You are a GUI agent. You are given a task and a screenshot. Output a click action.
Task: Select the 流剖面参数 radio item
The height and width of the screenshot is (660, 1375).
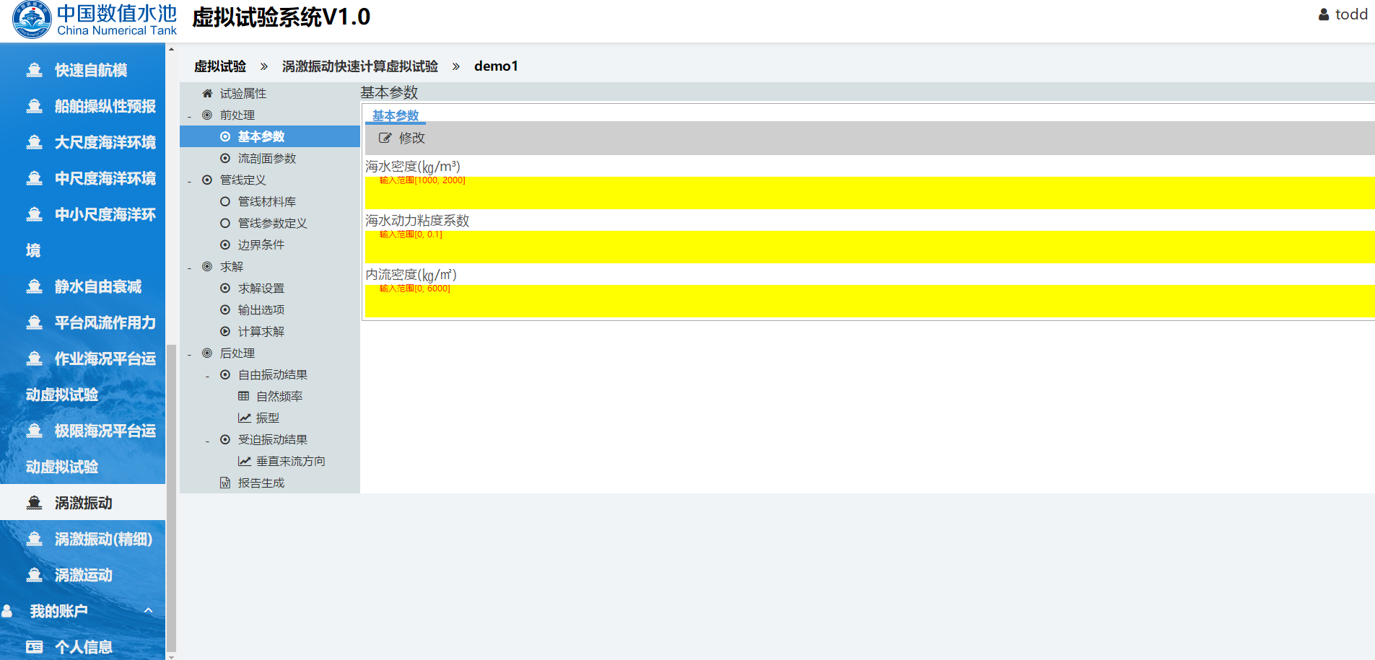[225, 159]
